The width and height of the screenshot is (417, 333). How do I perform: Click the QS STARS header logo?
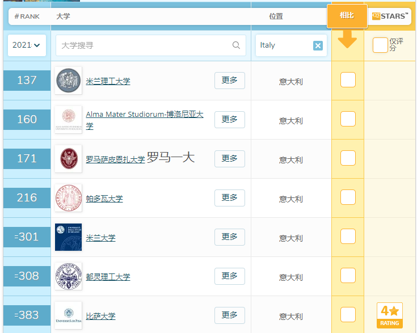(390, 16)
